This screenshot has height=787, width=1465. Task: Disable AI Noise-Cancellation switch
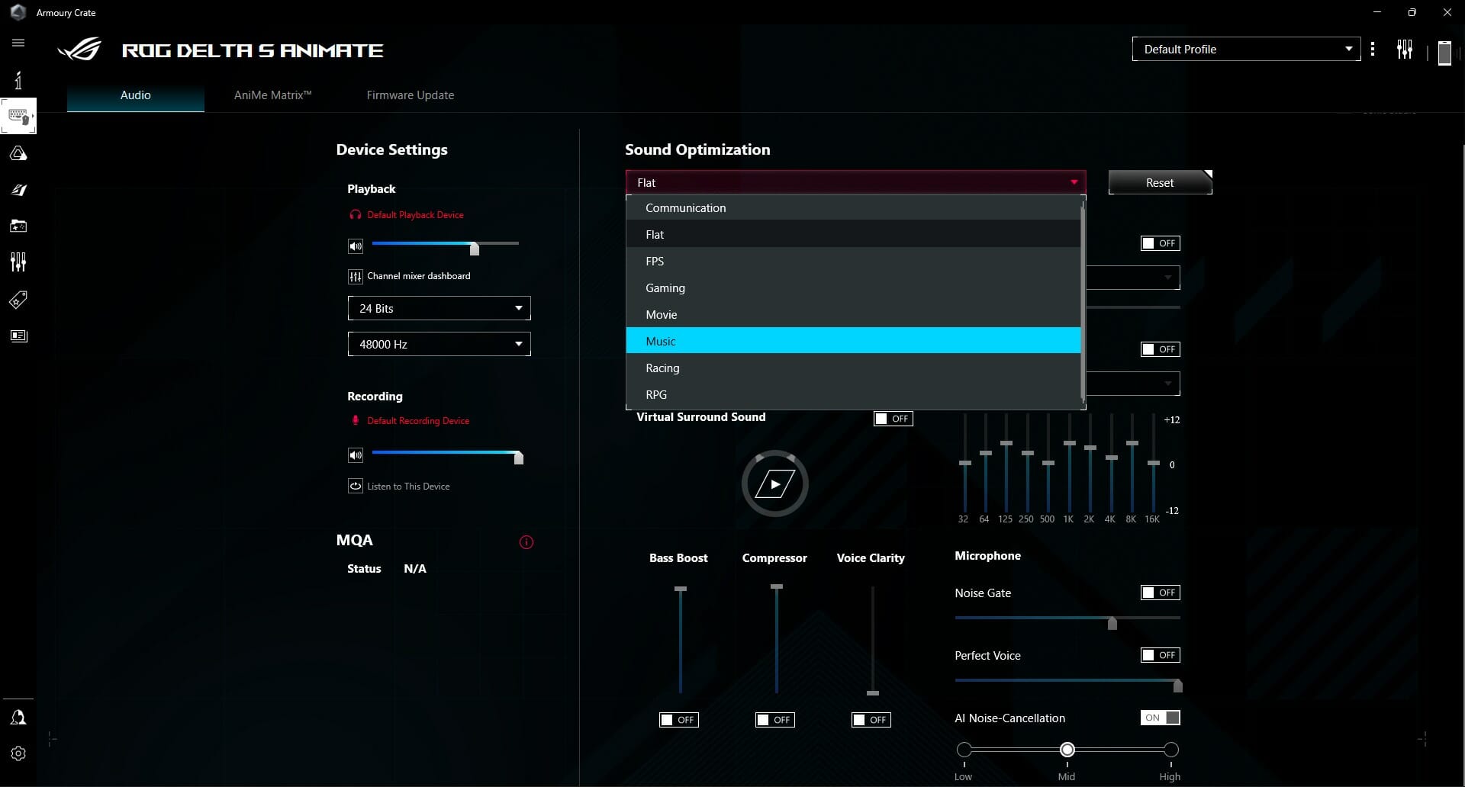coord(1161,718)
